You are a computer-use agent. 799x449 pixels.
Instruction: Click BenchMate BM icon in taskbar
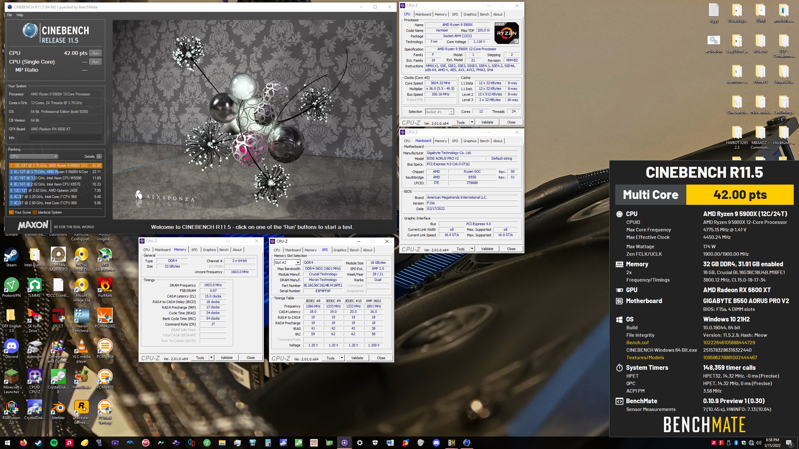click(451, 443)
